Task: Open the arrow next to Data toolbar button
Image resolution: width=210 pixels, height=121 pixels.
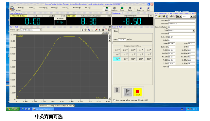Action: coord(134,9)
